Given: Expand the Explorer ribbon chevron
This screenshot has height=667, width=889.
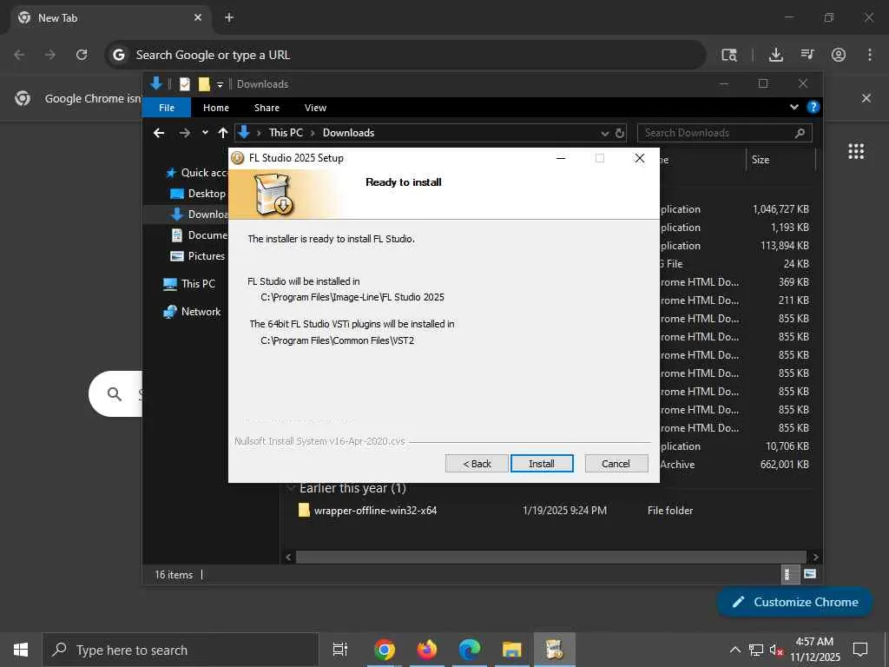Looking at the screenshot, I should (x=794, y=107).
